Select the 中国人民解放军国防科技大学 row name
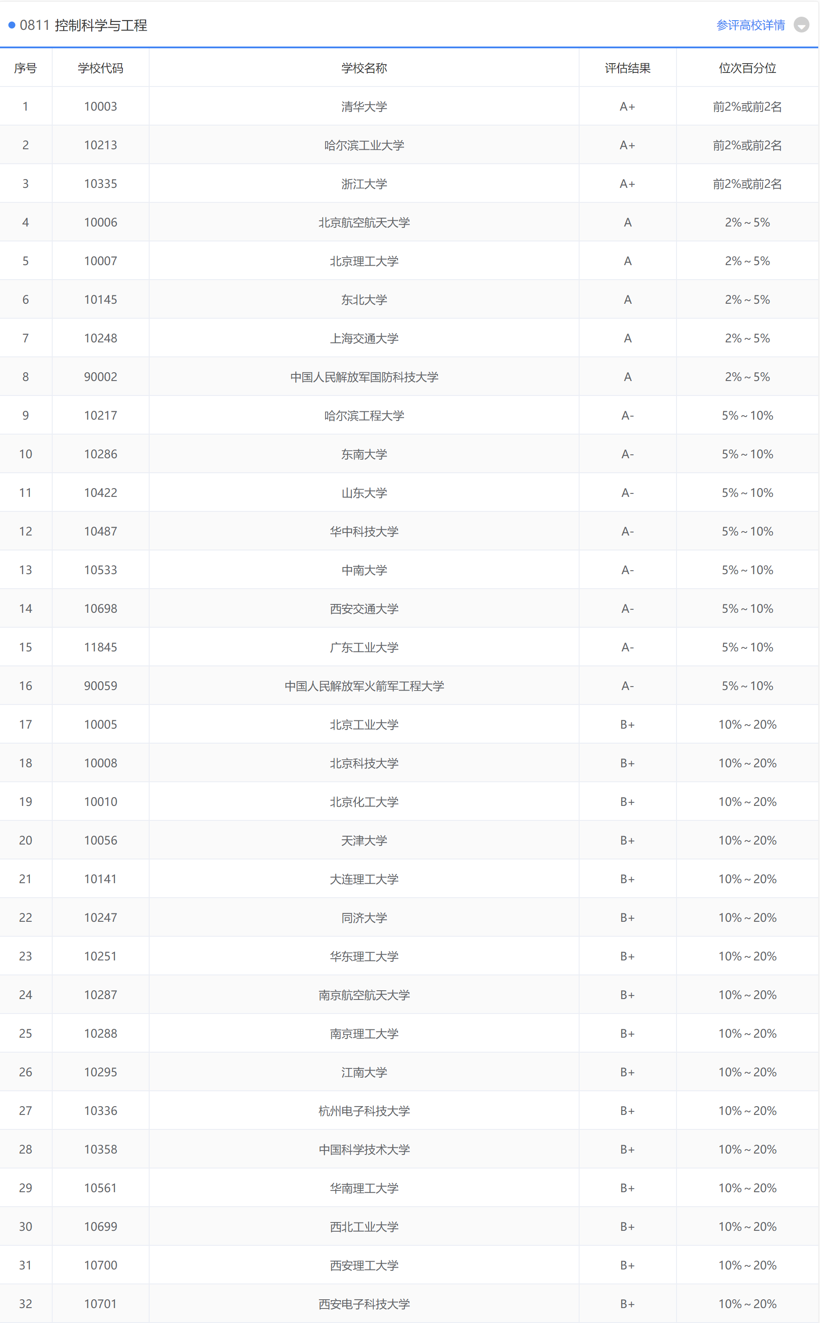The image size is (820, 1323). point(364,377)
